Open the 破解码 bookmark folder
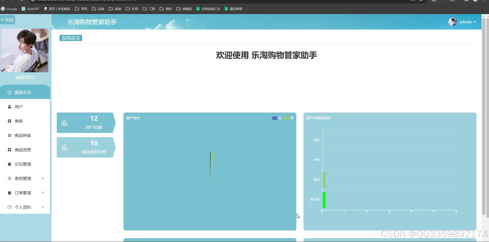Image resolution: width=489 pixels, height=242 pixels. pos(184,9)
